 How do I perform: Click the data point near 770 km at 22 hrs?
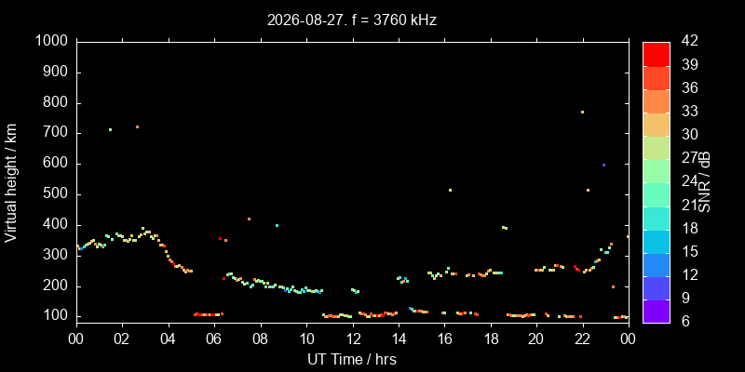click(582, 112)
